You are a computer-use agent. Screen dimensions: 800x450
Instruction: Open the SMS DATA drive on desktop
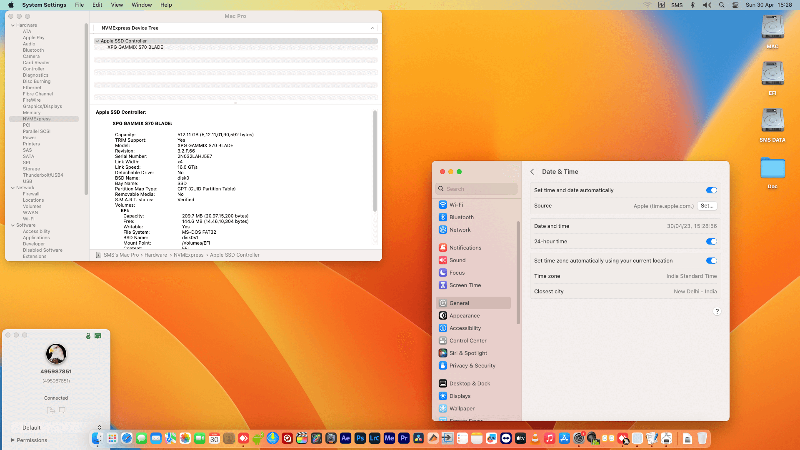[x=772, y=125]
